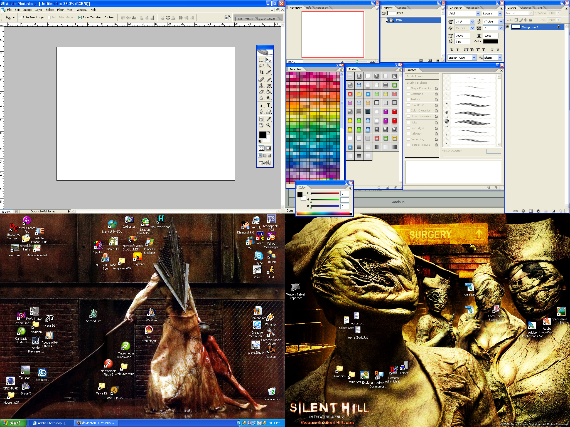
Task: Open the English: USA language dropdown
Action: point(474,58)
